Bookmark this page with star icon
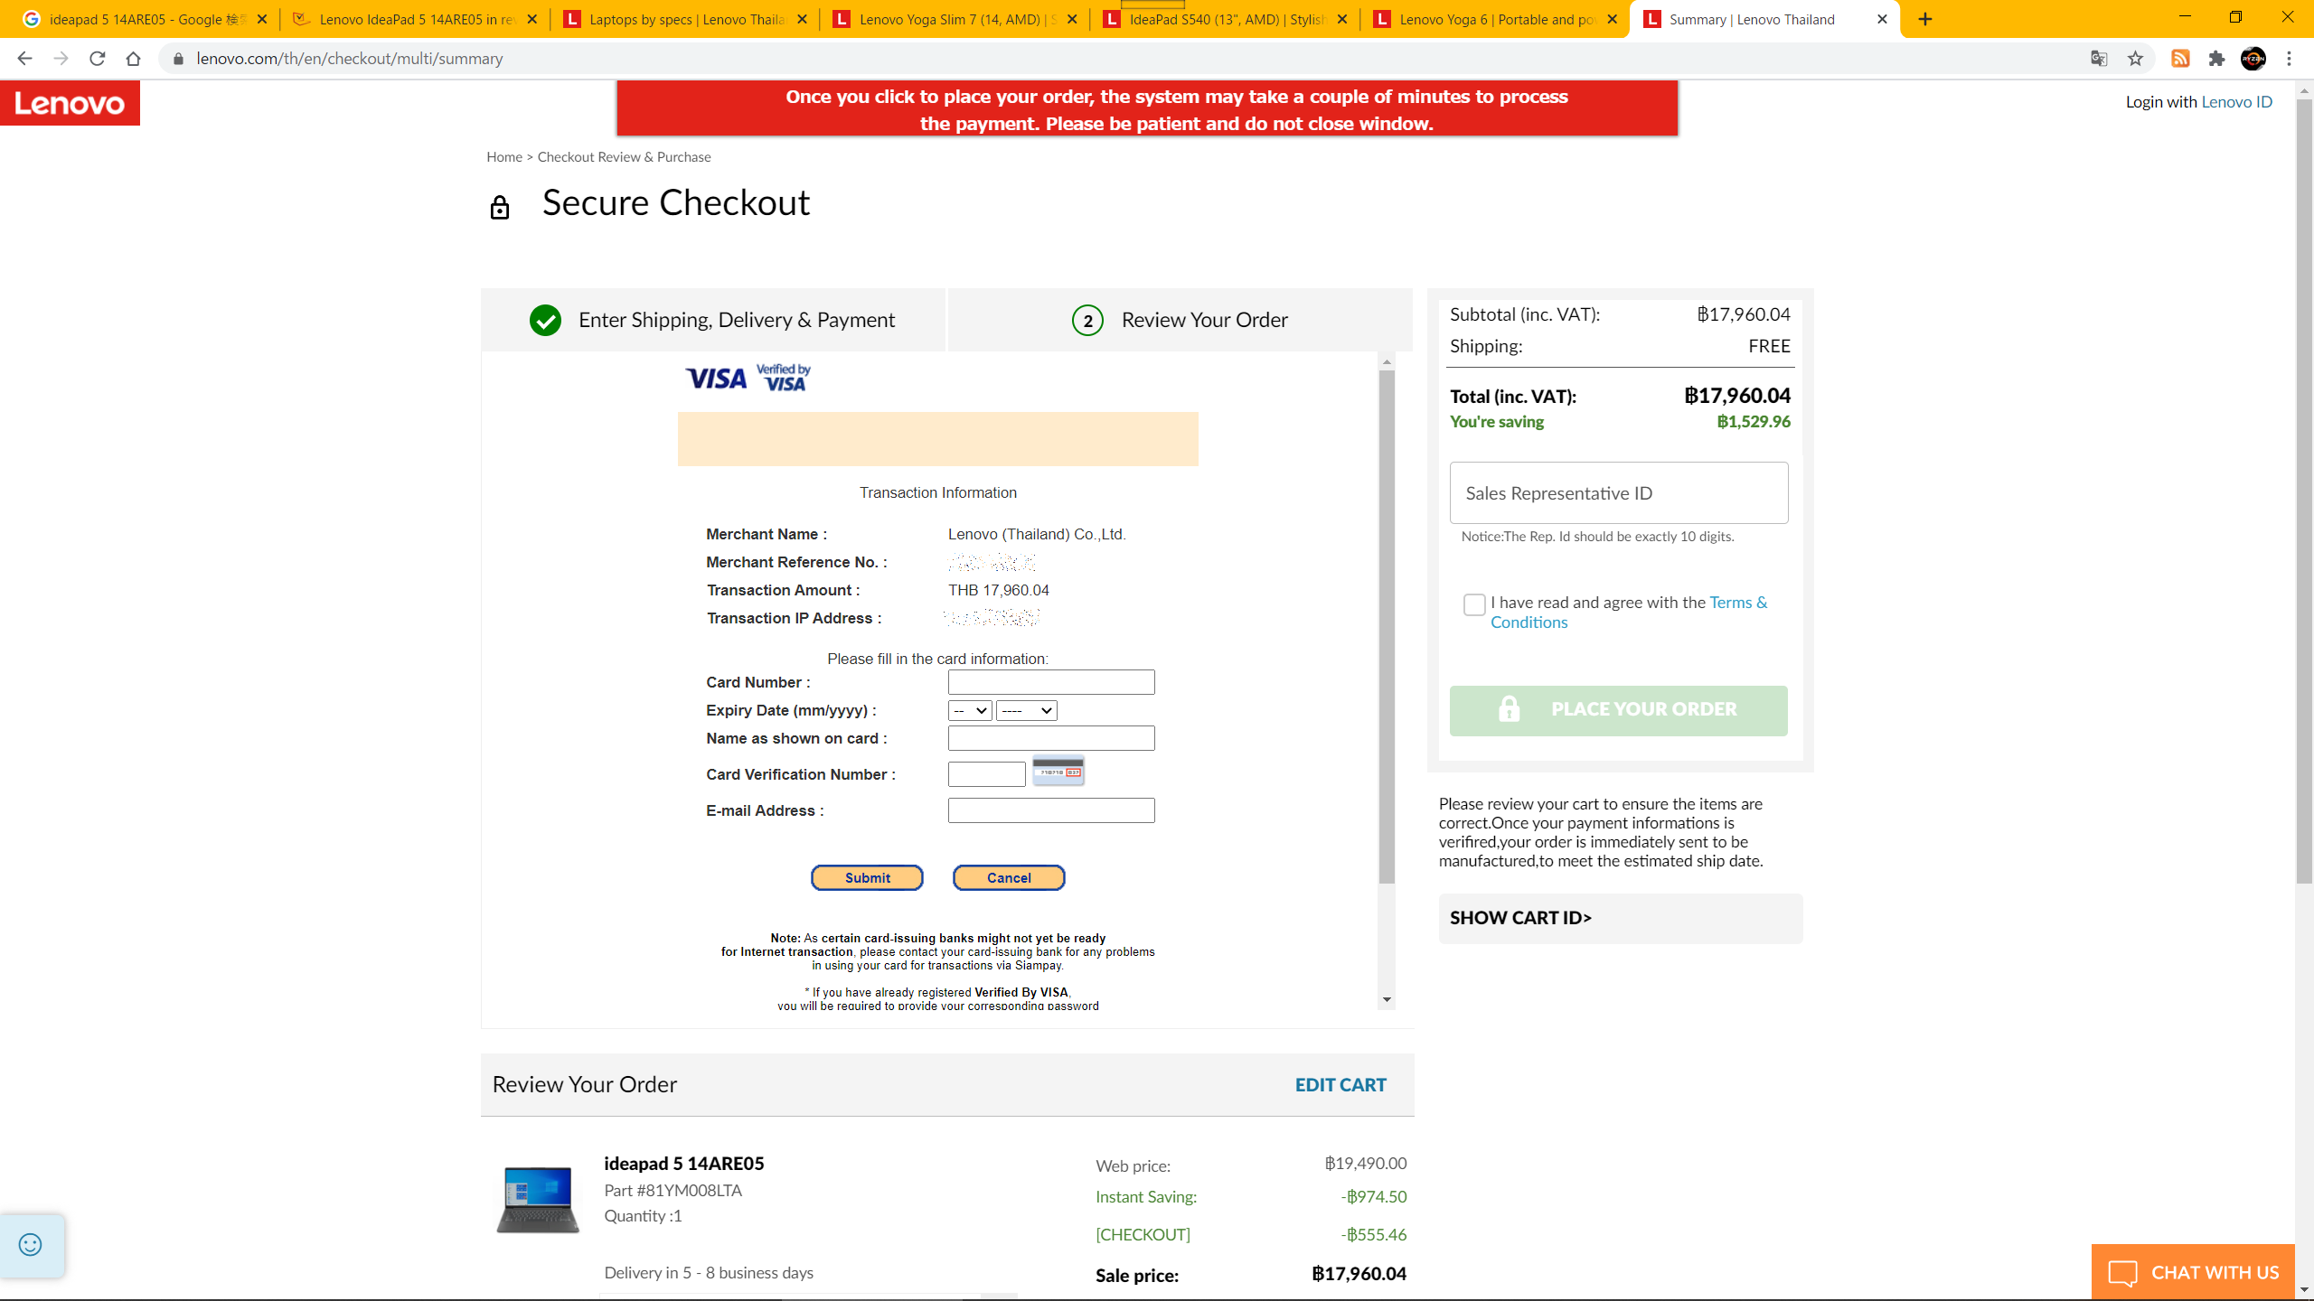The width and height of the screenshot is (2314, 1301). (2135, 59)
